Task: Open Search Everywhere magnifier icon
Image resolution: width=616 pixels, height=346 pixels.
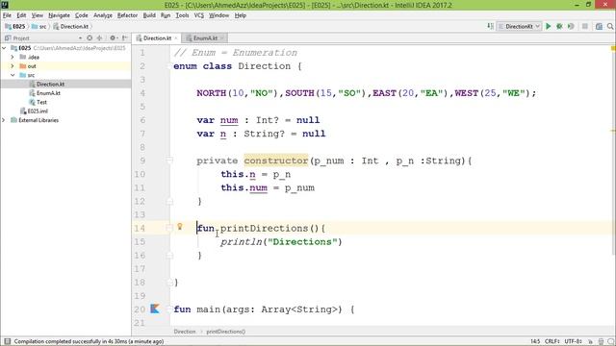Action: tap(610, 26)
